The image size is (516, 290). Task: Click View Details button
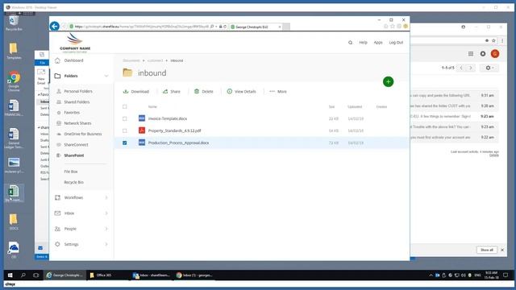[x=241, y=91]
